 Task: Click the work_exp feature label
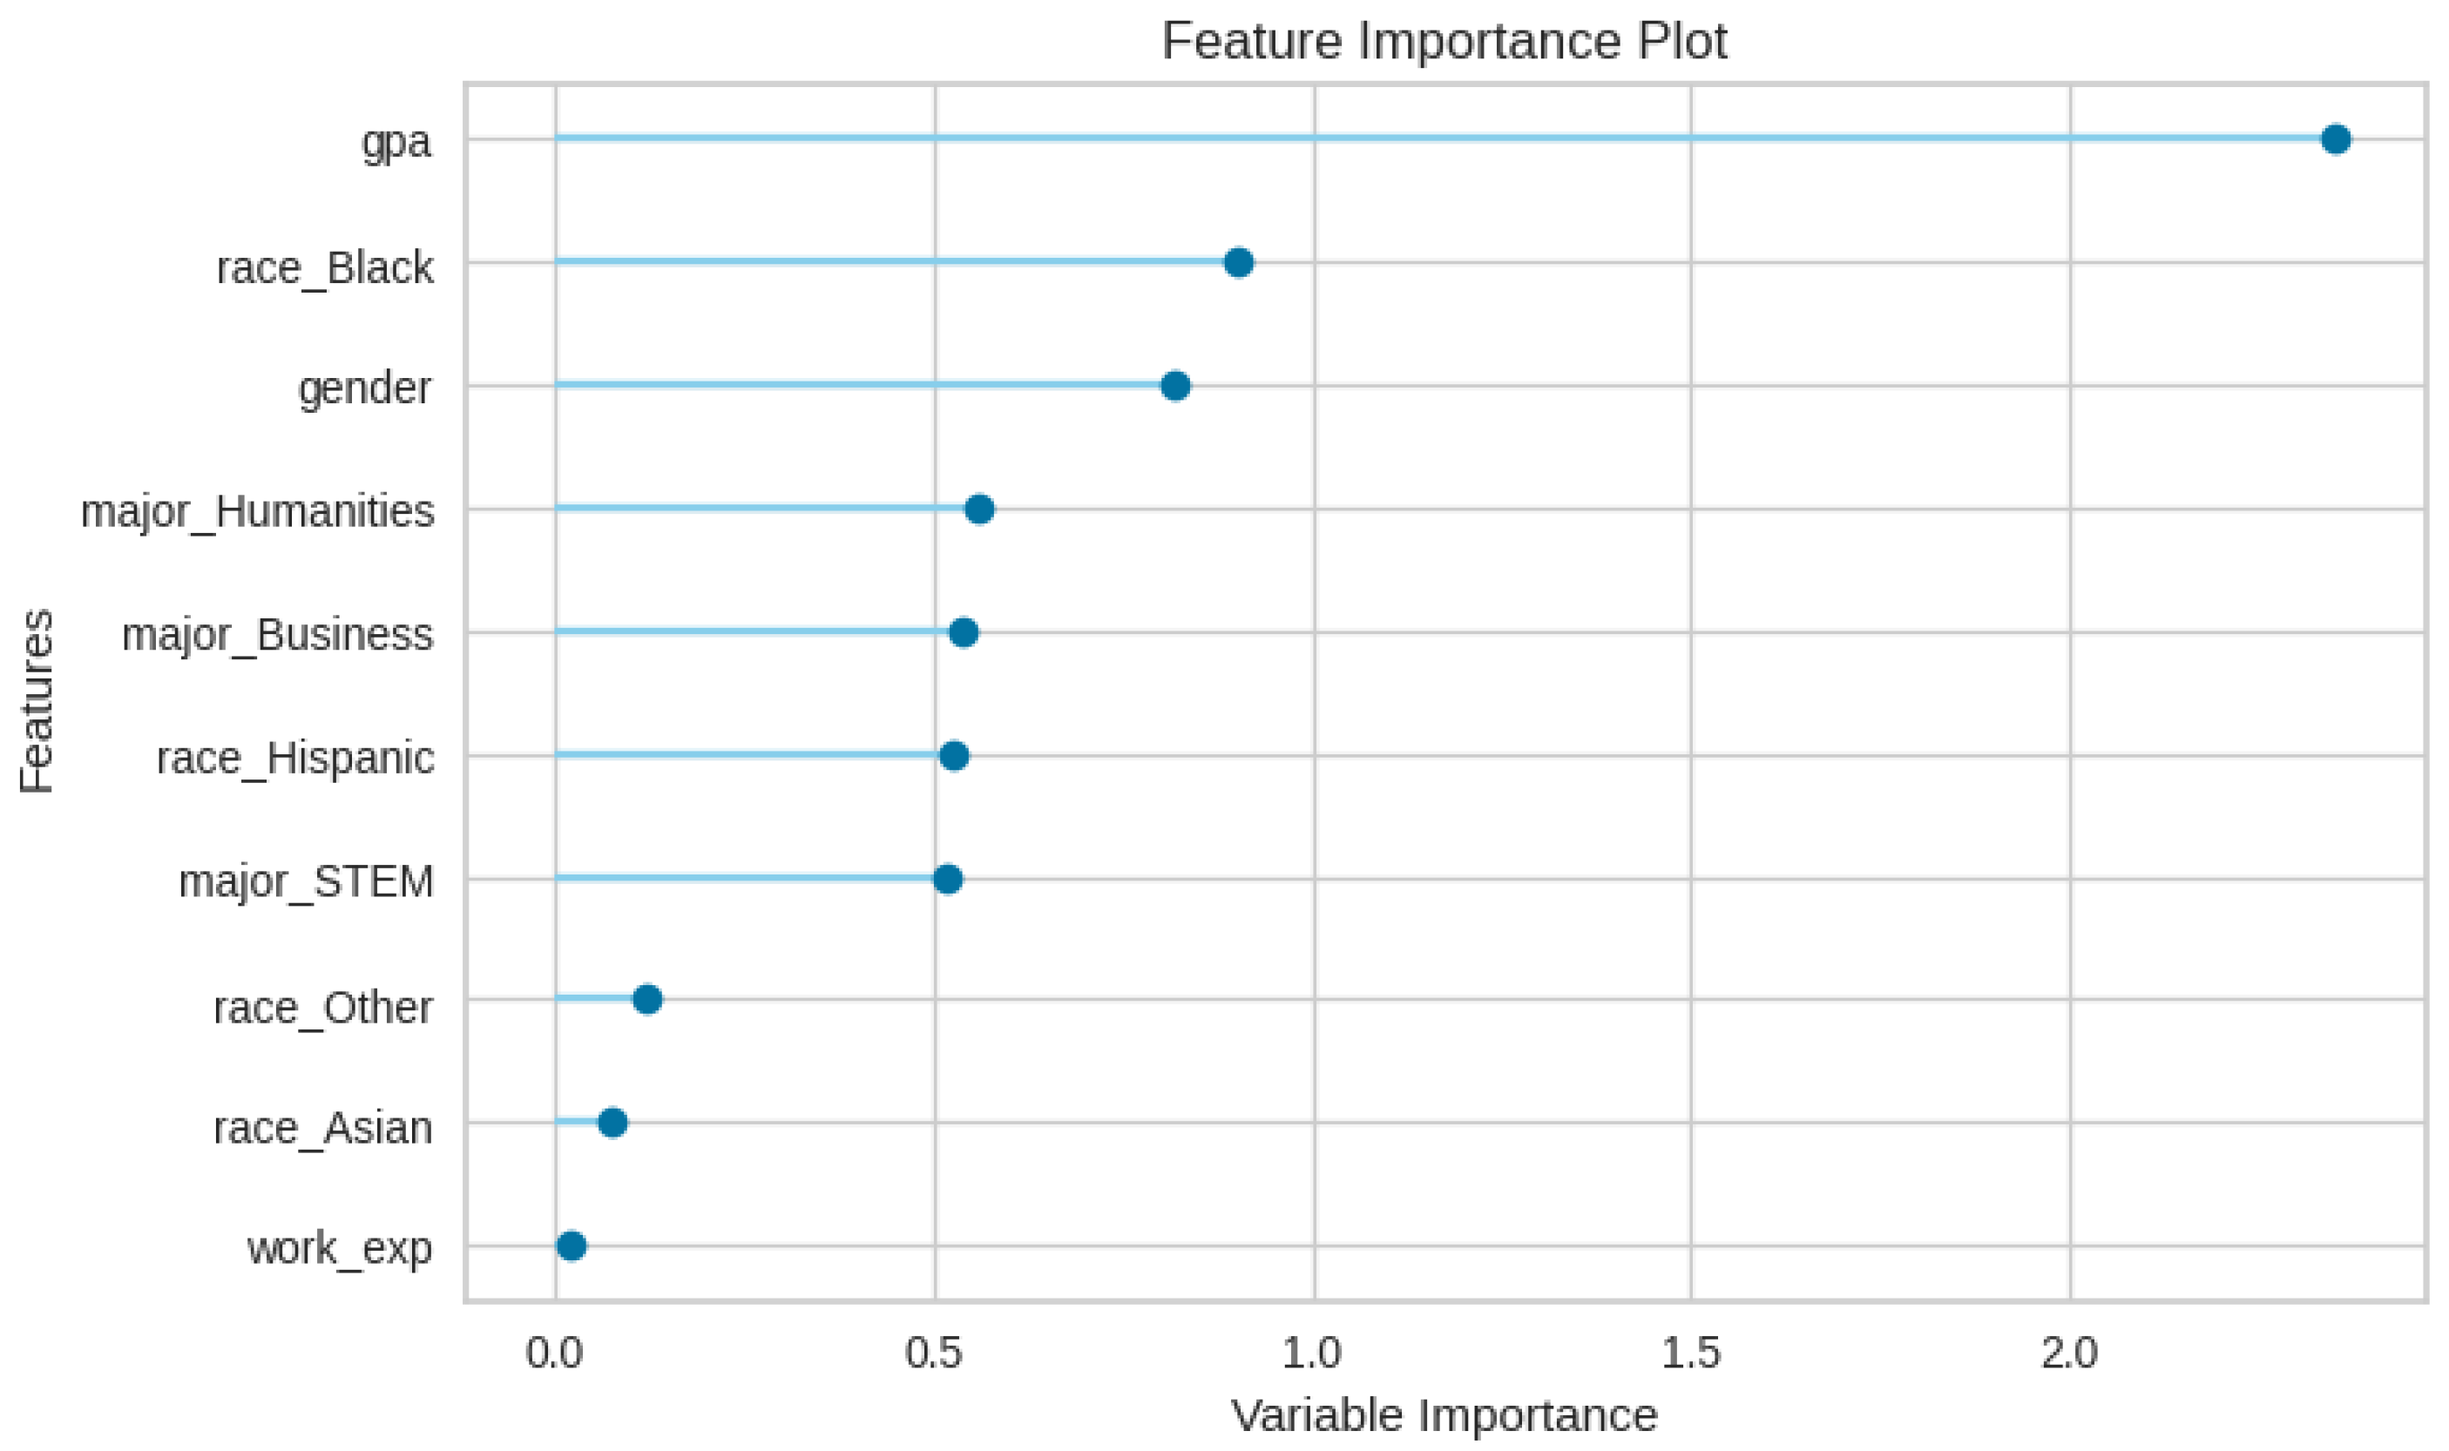[338, 1249]
